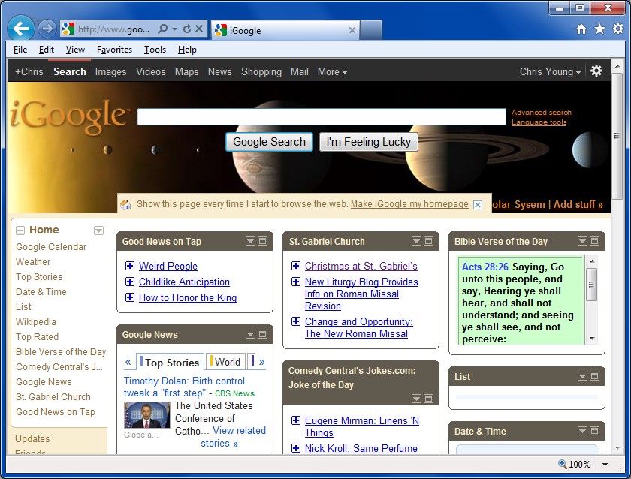The width and height of the screenshot is (631, 479).
Task: Expand Christmas at St. Gabriel's entry
Action: [296, 266]
